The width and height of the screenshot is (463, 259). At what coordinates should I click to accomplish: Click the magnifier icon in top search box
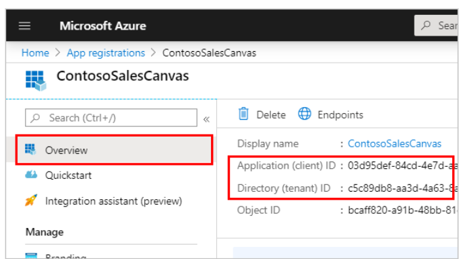[x=426, y=26]
